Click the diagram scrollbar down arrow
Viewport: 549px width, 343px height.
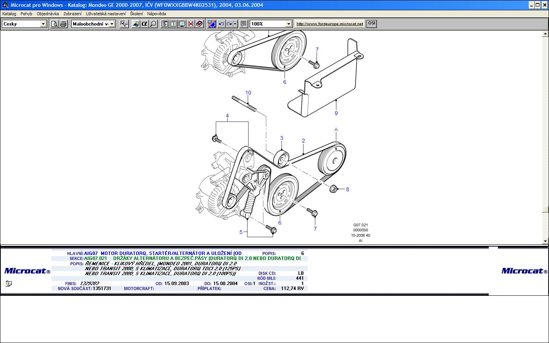545,241
